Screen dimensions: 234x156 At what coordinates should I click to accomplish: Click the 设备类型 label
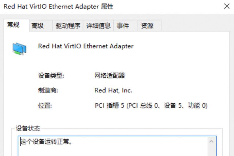pos(51,75)
